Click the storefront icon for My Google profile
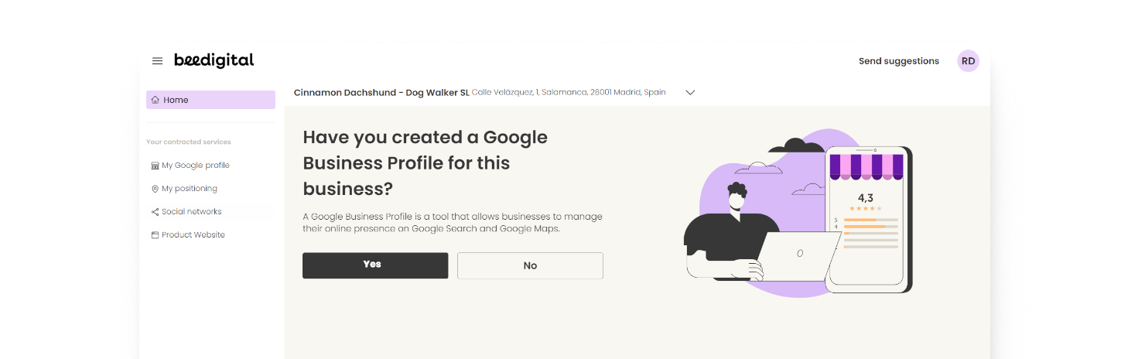This screenshot has width=1145, height=359. pyautogui.click(x=155, y=166)
